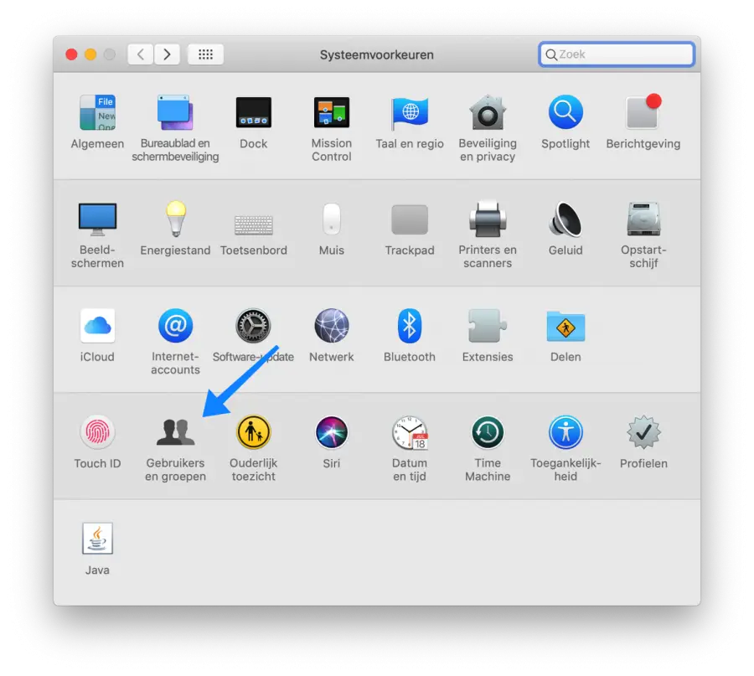Open Toetsenbord keyboard settings
This screenshot has height=676, width=754.
coord(253,225)
